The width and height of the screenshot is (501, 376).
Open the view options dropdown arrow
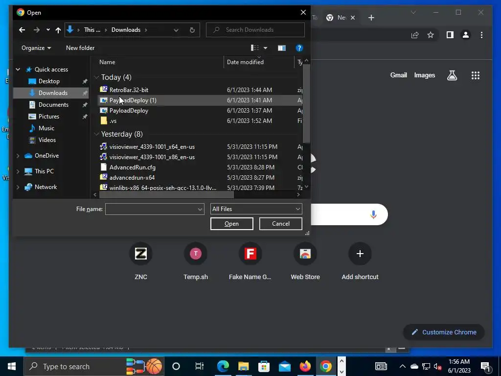[x=265, y=48]
